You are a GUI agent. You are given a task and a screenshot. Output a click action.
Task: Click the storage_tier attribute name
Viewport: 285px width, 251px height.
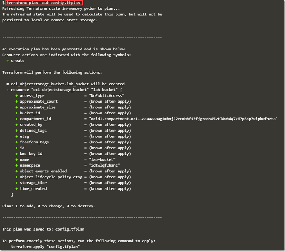[x=33, y=183]
